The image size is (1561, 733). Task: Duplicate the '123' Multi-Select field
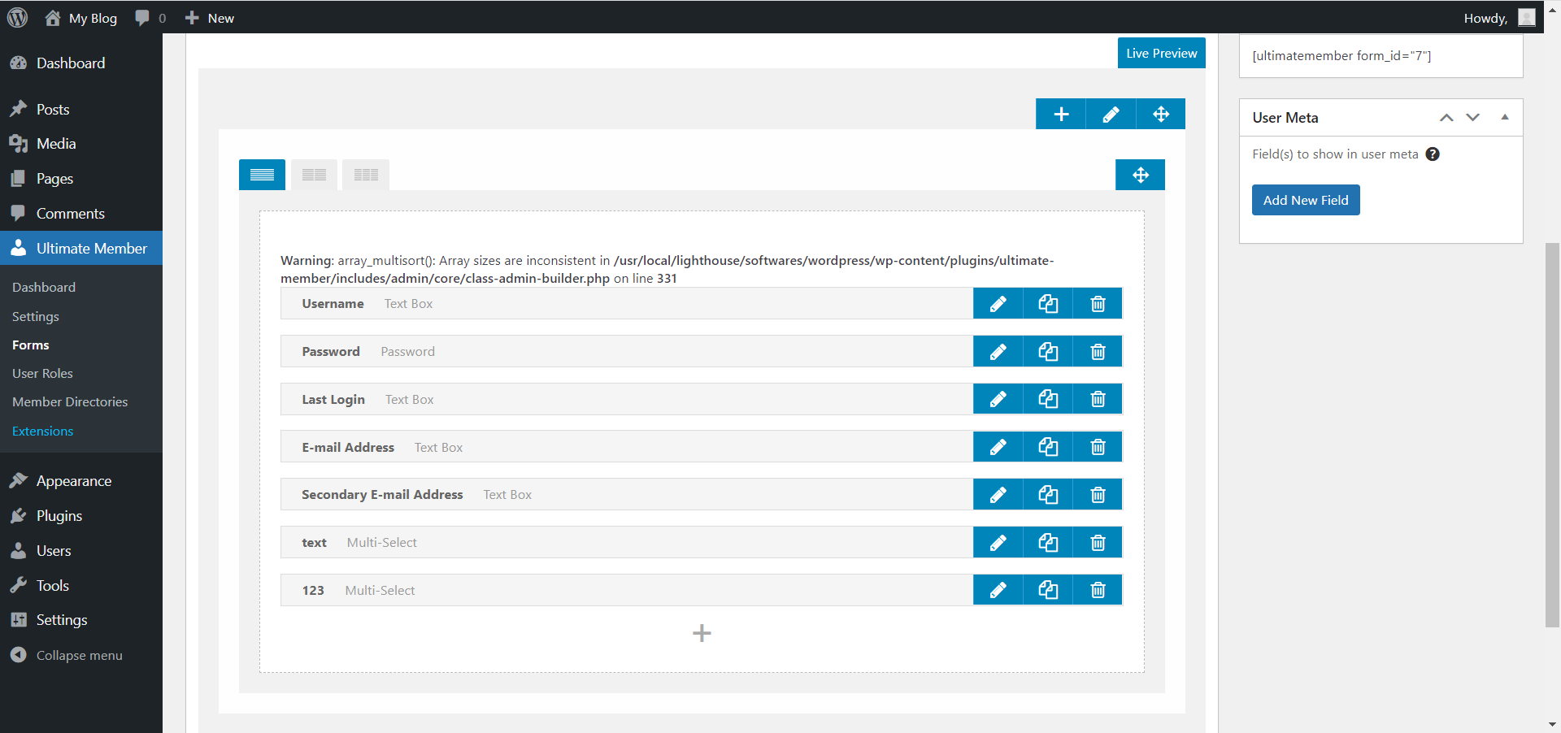click(x=1048, y=590)
